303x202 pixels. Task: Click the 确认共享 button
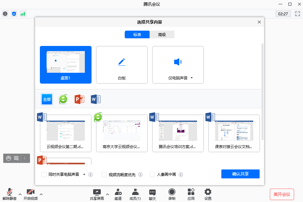click(240, 174)
